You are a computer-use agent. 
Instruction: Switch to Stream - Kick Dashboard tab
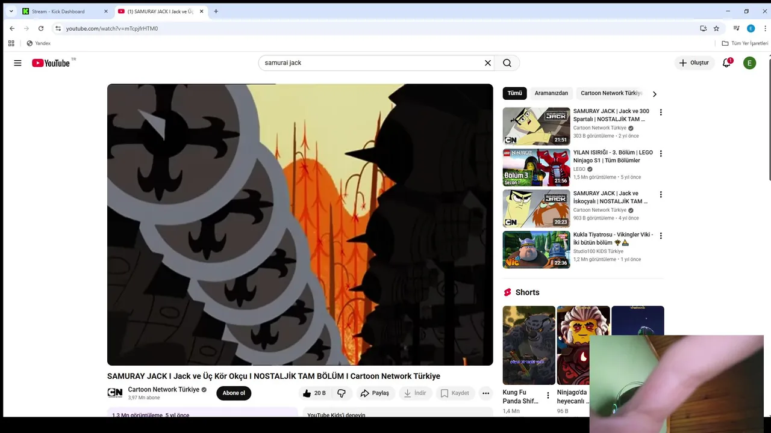click(x=64, y=11)
